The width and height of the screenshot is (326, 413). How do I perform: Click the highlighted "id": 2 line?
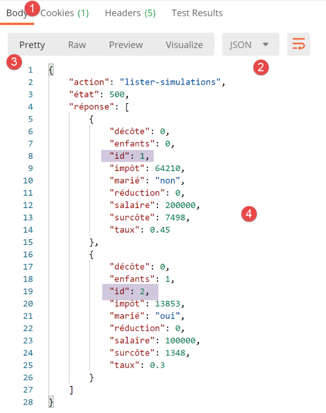[129, 291]
